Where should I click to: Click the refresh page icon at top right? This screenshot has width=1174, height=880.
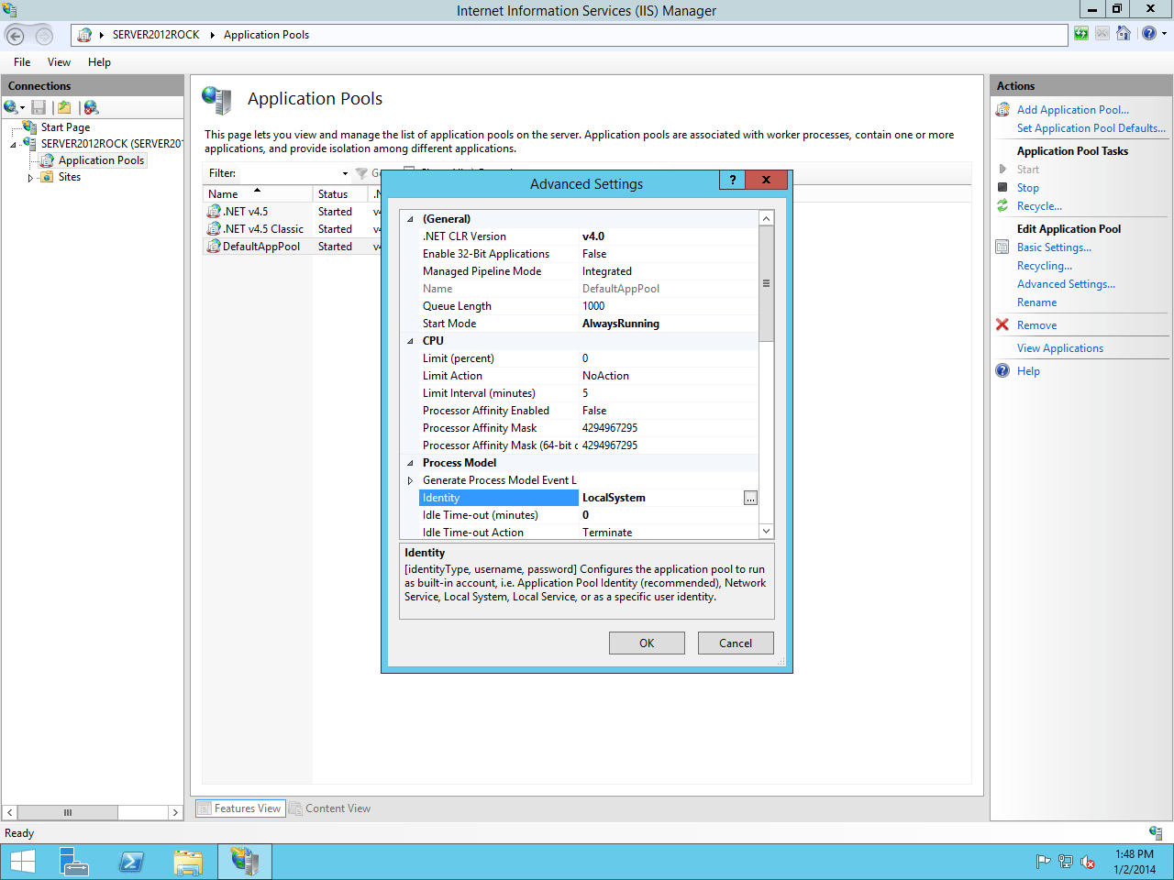(1081, 34)
